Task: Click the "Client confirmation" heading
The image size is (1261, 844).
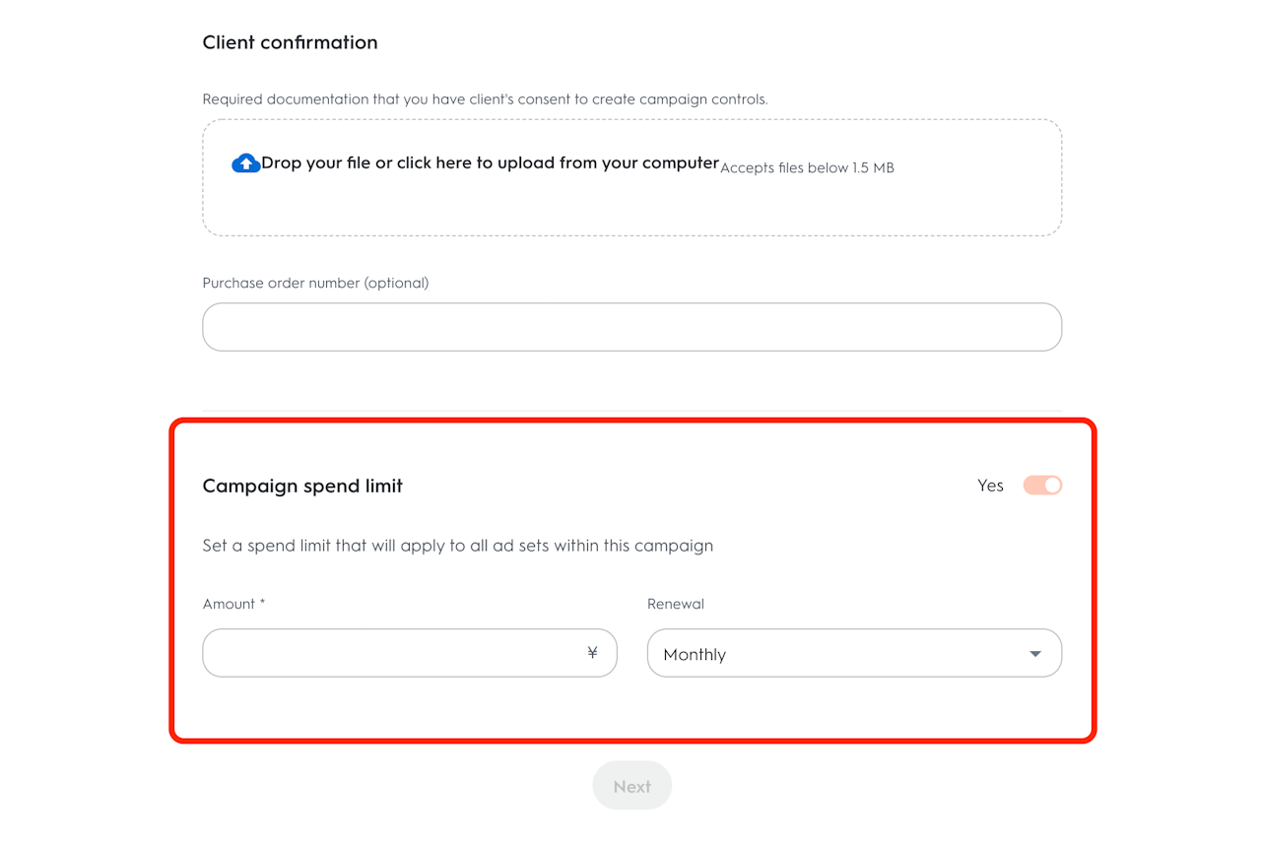Action: [290, 42]
